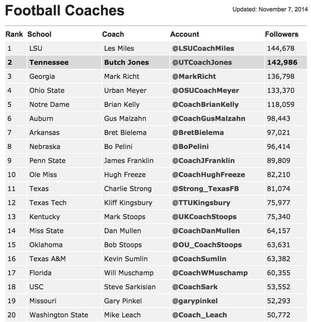Visit the @UKCoachStoops link
The height and width of the screenshot is (322, 311).
204,217
